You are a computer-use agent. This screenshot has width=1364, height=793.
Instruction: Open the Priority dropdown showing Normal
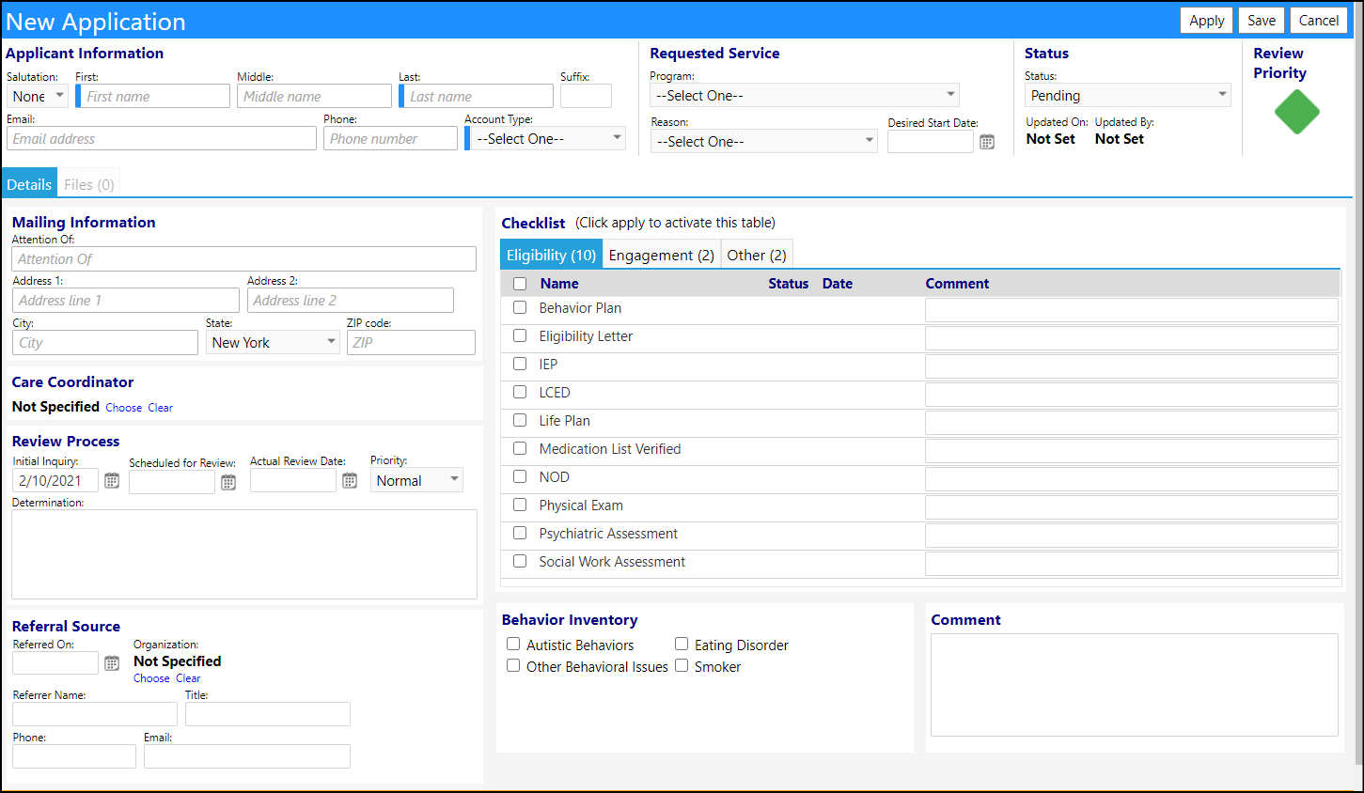pos(416,480)
